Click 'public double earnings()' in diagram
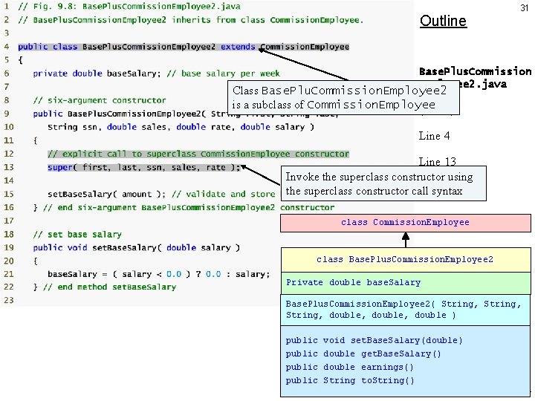The height and width of the screenshot is (401, 535). 350,368
